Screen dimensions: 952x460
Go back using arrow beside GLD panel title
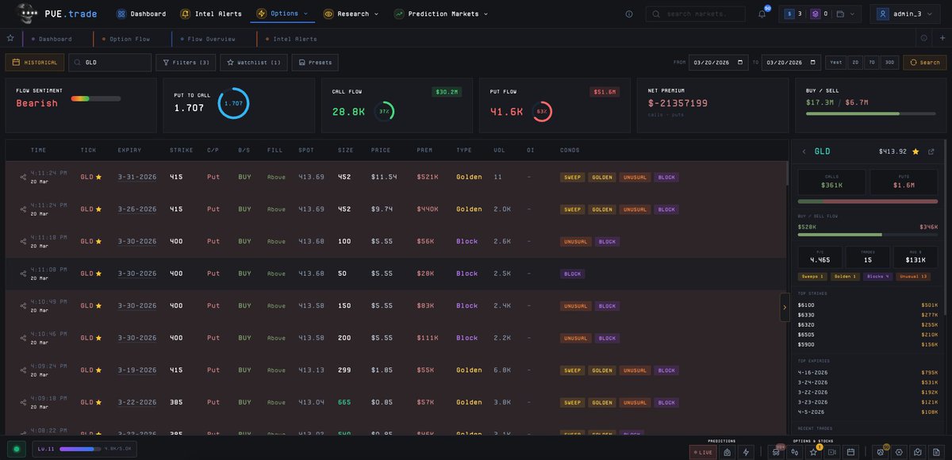coord(804,151)
